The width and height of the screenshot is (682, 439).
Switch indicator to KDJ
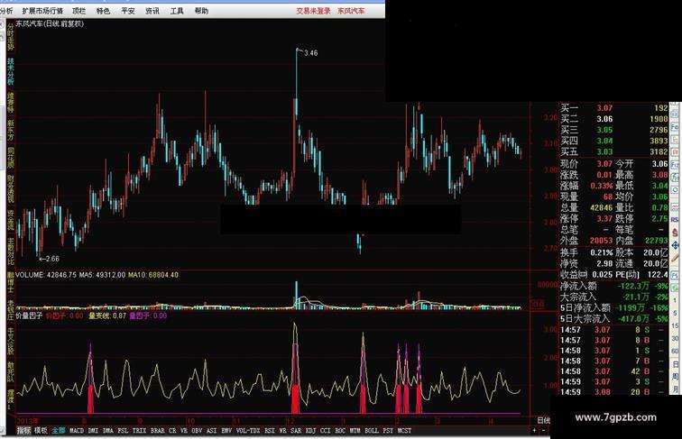310,430
